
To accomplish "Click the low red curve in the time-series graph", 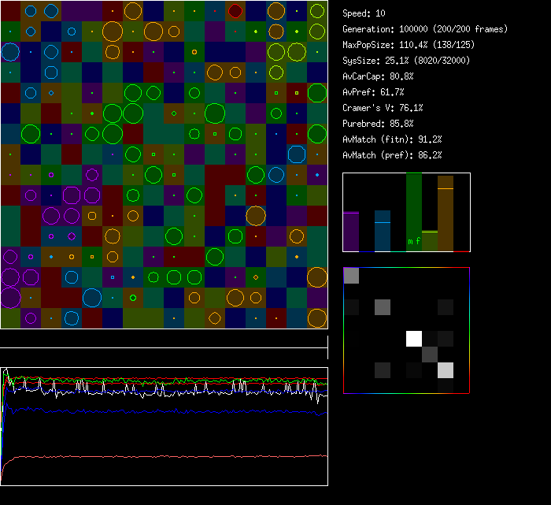I will pyautogui.click(x=157, y=456).
